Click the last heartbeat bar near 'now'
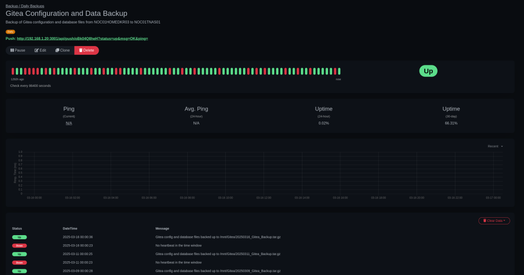This screenshot has width=524, height=275. point(339,72)
